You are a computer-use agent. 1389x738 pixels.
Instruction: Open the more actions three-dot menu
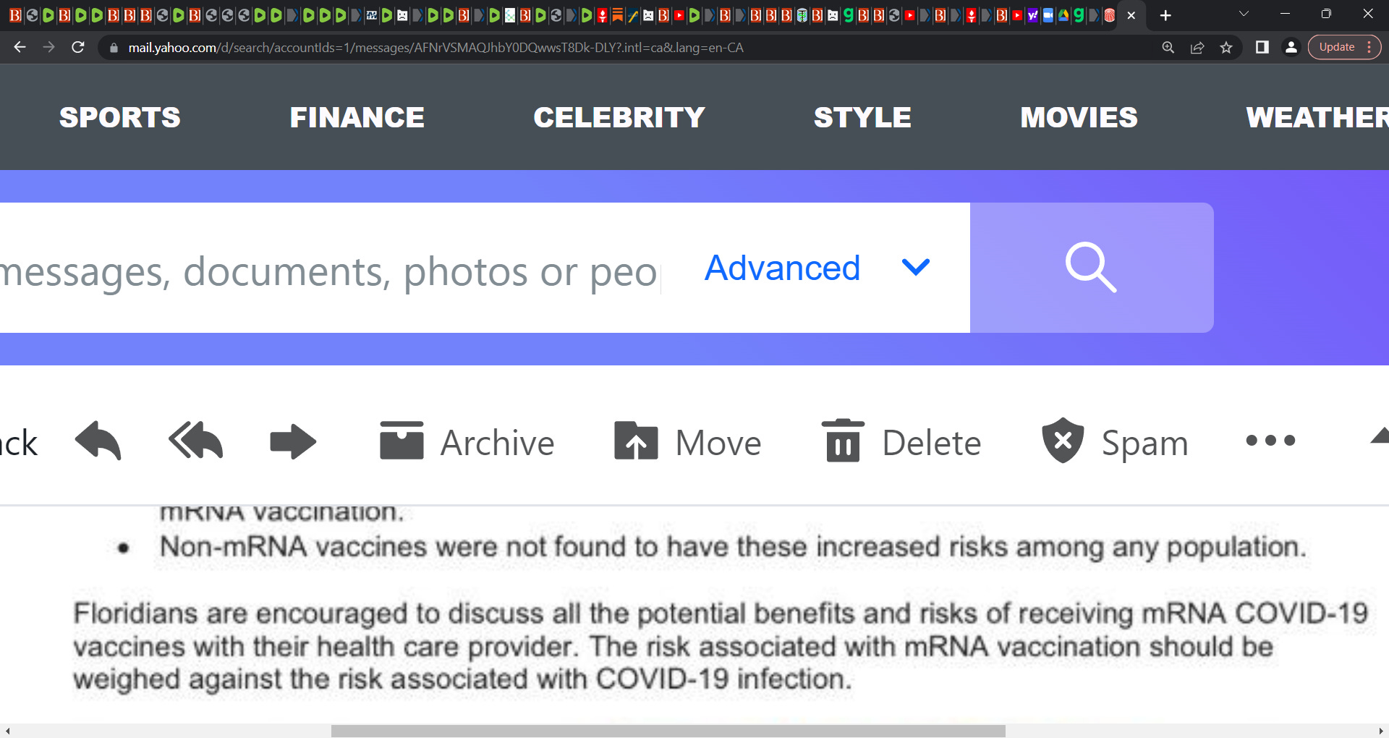(x=1270, y=440)
